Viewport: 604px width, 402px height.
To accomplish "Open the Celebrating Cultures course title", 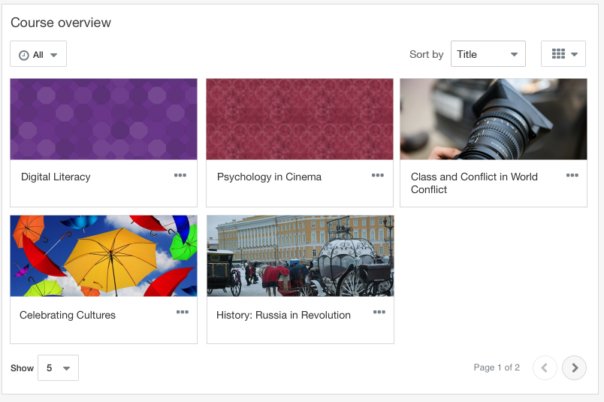I will tap(68, 316).
